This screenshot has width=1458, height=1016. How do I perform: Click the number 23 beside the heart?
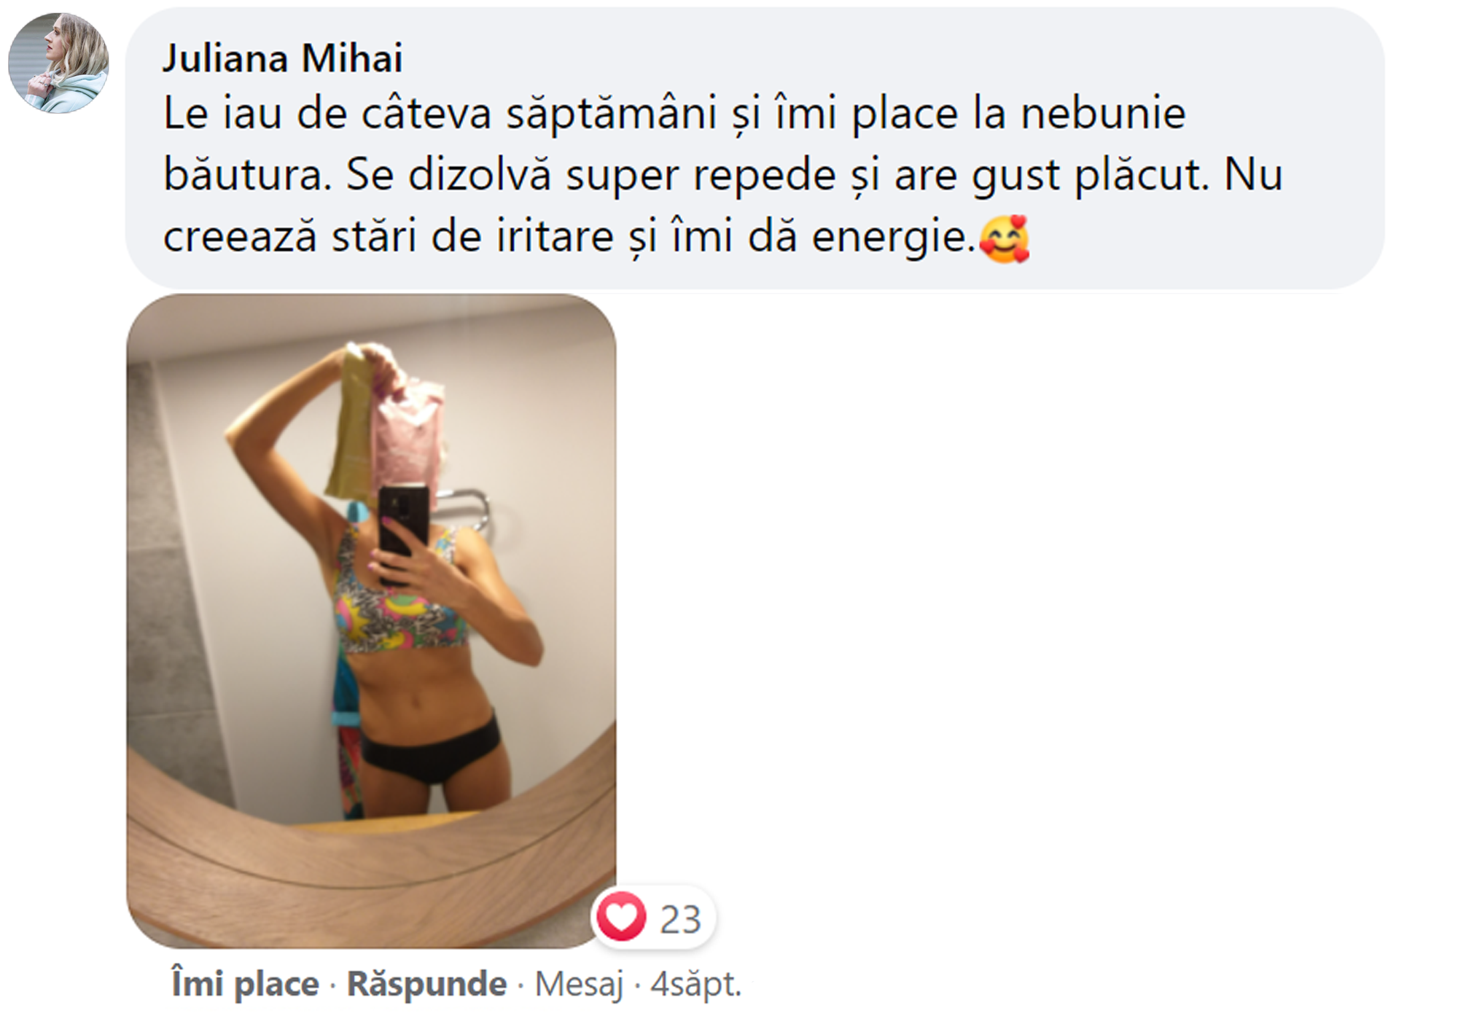(x=680, y=919)
